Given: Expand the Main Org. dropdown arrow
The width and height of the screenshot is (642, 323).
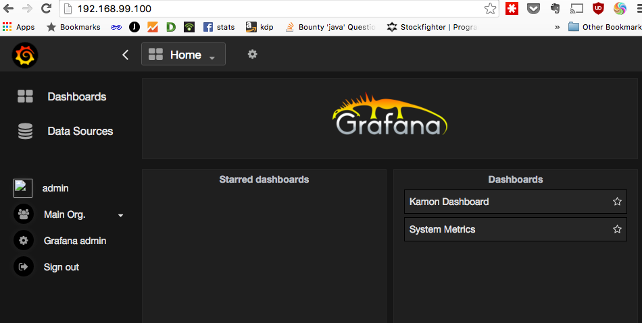Looking at the screenshot, I should tap(120, 215).
